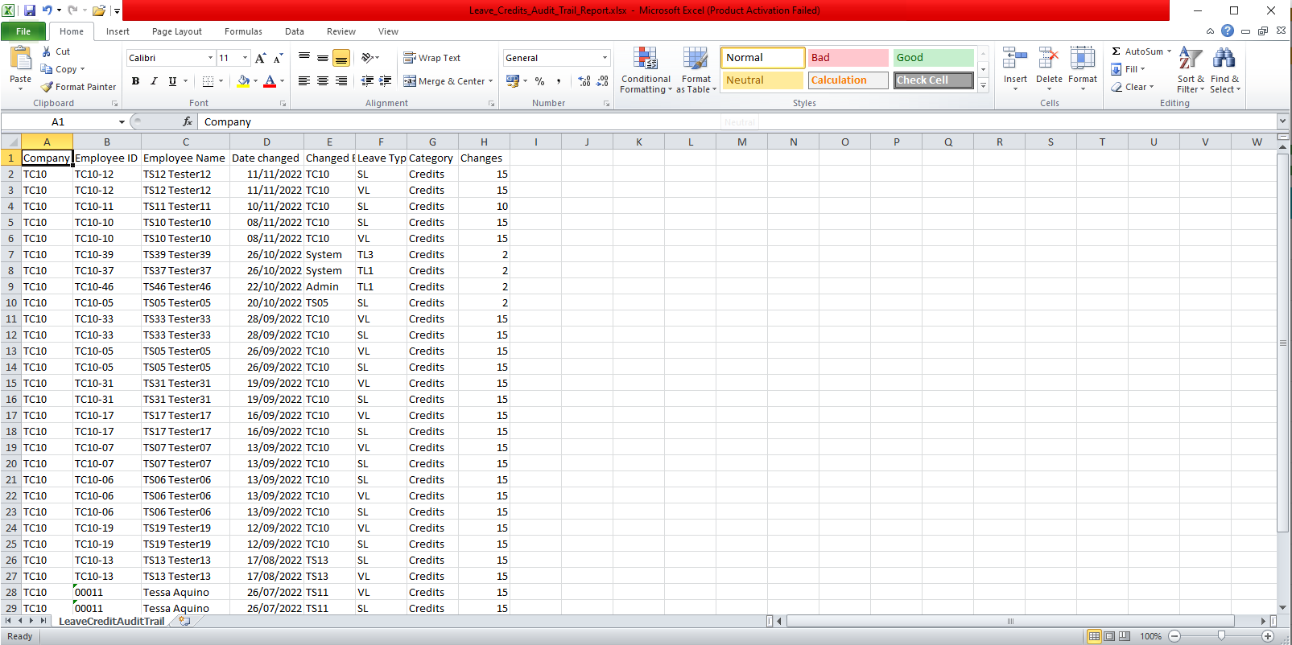Open the Clear dropdown menu
1292x645 pixels.
pos(1133,87)
